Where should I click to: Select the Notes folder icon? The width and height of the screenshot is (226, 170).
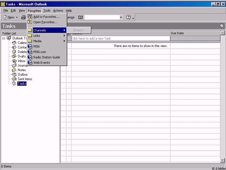14,70
